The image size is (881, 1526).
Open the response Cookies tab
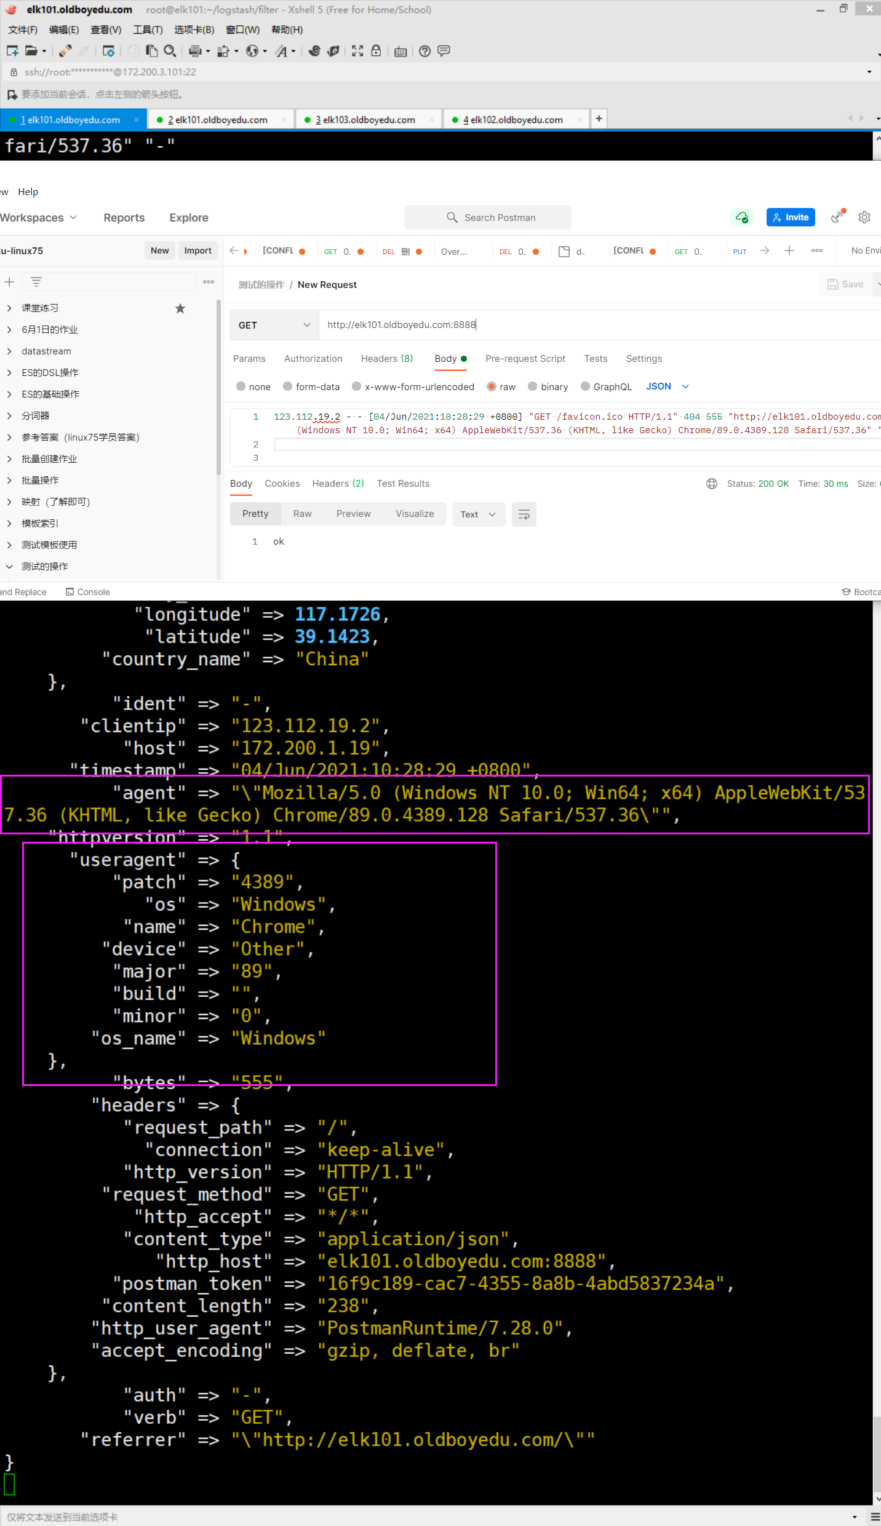(x=282, y=484)
